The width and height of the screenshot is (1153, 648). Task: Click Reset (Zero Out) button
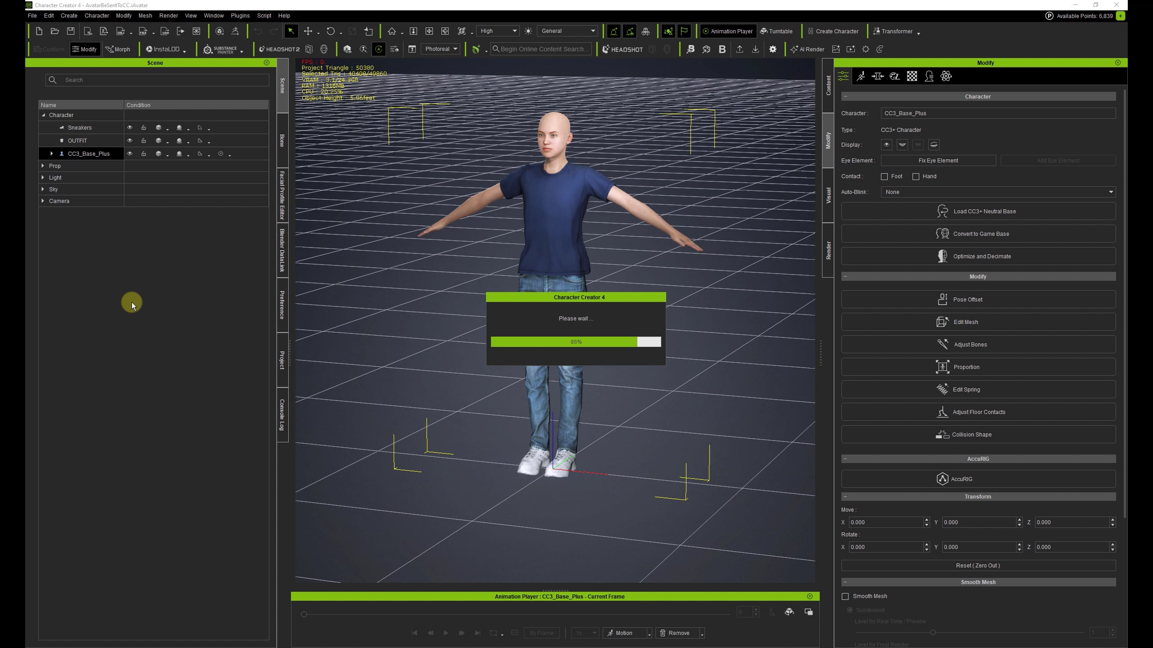[x=978, y=566]
